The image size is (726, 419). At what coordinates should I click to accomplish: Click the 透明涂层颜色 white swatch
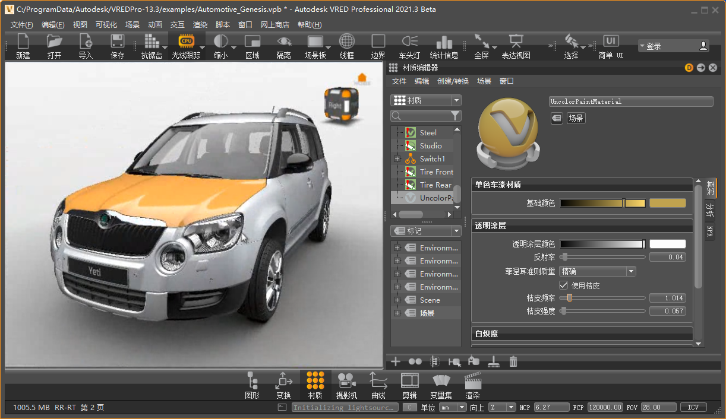(x=667, y=244)
